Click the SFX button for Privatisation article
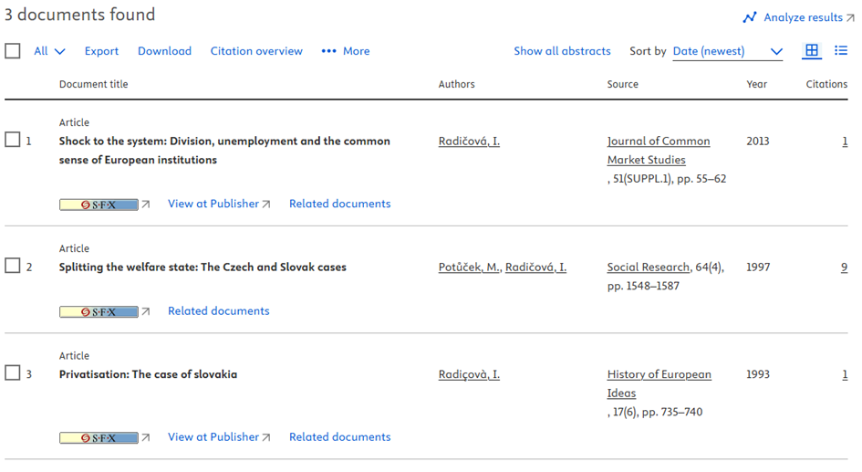 99,437
